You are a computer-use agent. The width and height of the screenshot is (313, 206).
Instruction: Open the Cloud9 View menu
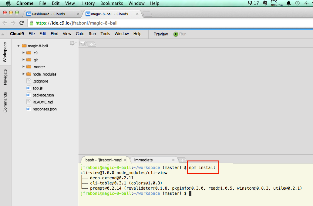click(67, 34)
